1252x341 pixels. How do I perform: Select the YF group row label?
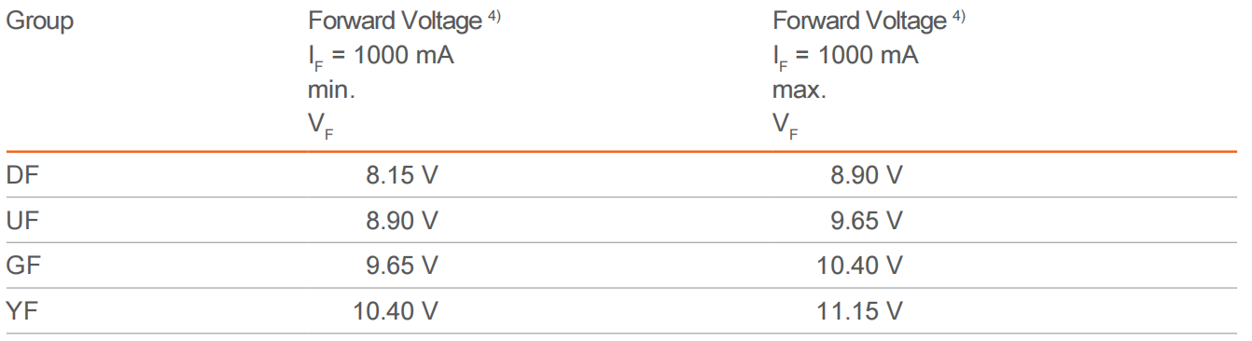coord(22,310)
